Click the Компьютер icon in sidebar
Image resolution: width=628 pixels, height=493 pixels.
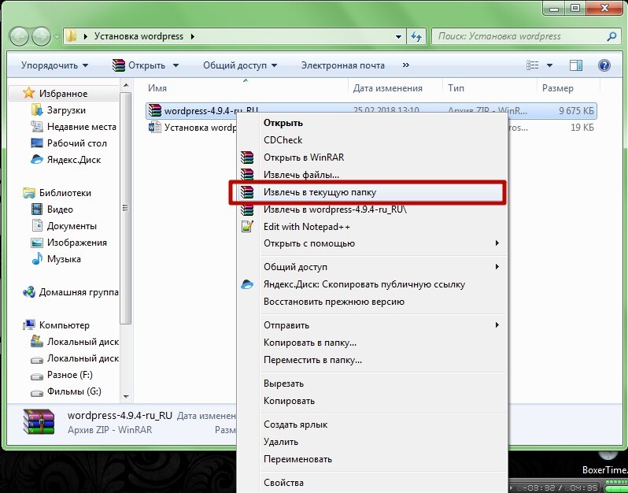[x=29, y=325]
